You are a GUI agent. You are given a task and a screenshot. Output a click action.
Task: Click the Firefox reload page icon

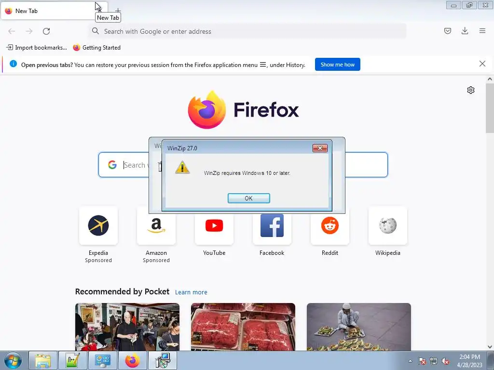pyautogui.click(x=46, y=31)
